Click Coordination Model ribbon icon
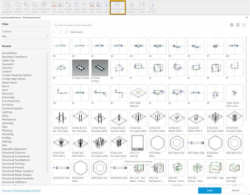Screen dimensions: 250x195 (x=44, y=7)
